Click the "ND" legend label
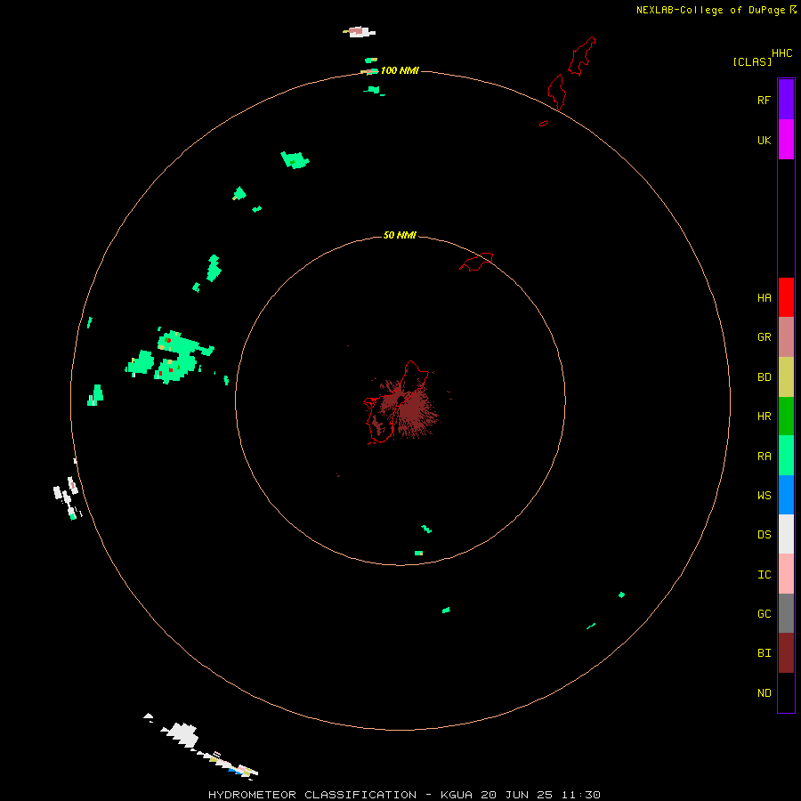 [764, 693]
